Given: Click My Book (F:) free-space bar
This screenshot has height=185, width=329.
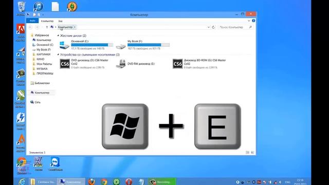Looking at the screenshot, I should pos(149,45).
